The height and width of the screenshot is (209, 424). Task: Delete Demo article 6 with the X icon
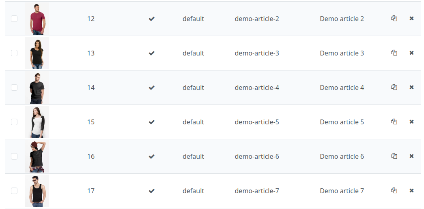pyautogui.click(x=411, y=156)
